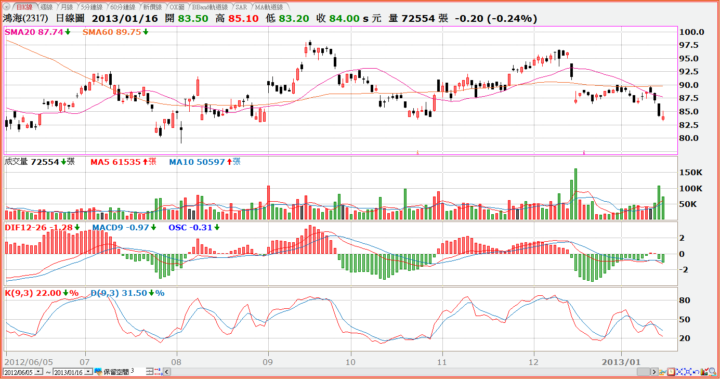Click the closing price 84.00

point(344,18)
